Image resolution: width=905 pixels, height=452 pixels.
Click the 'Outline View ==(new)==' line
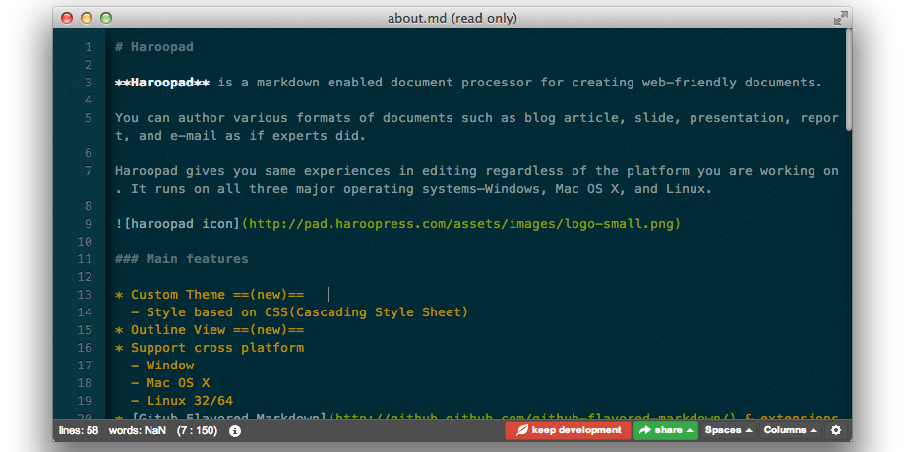[x=210, y=330]
